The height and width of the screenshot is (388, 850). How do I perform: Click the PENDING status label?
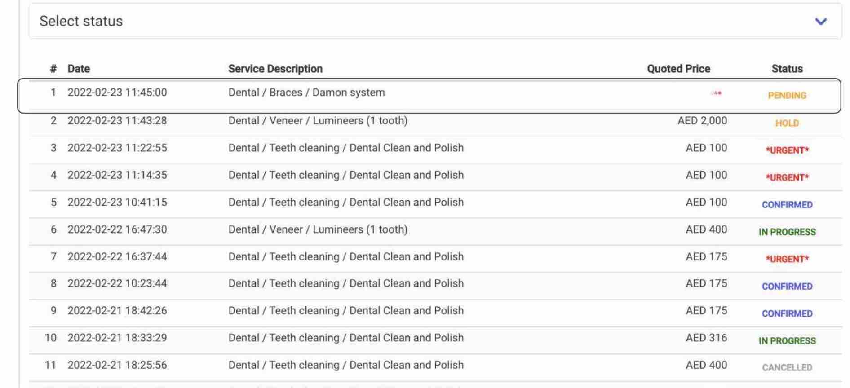pos(787,96)
